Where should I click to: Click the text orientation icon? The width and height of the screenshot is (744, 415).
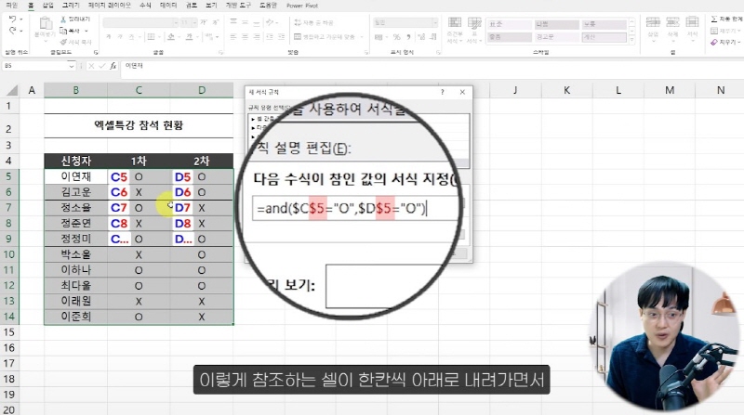point(270,22)
